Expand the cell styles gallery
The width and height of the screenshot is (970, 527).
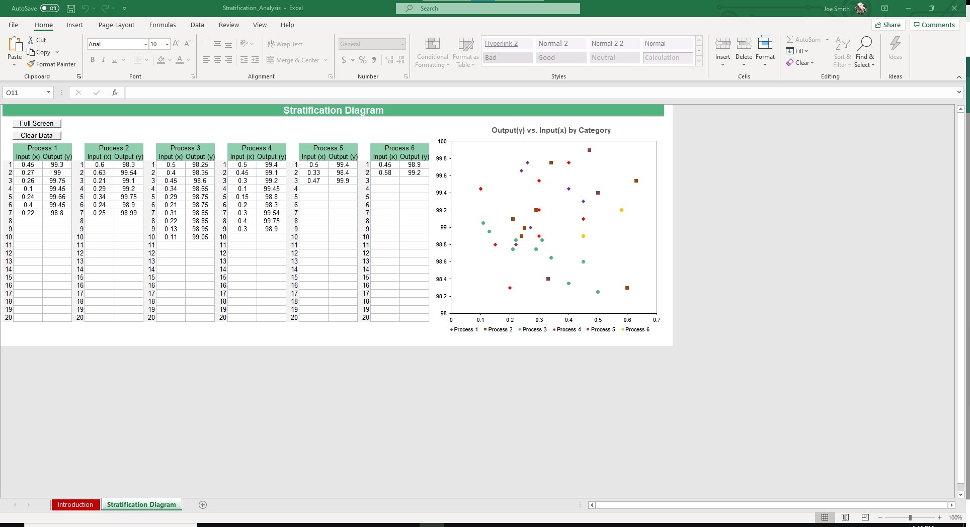tap(699, 61)
